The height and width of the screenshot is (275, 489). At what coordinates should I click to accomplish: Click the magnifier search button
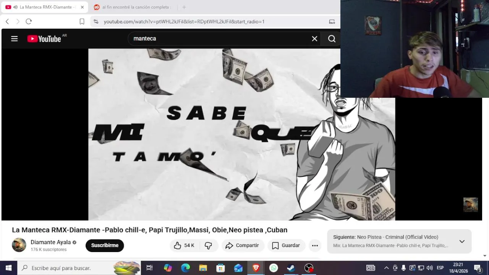pyautogui.click(x=332, y=39)
